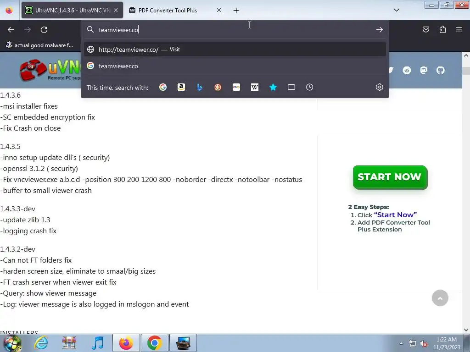Click the "-msi installer fixes" line
The image size is (470, 352).
(x=29, y=106)
